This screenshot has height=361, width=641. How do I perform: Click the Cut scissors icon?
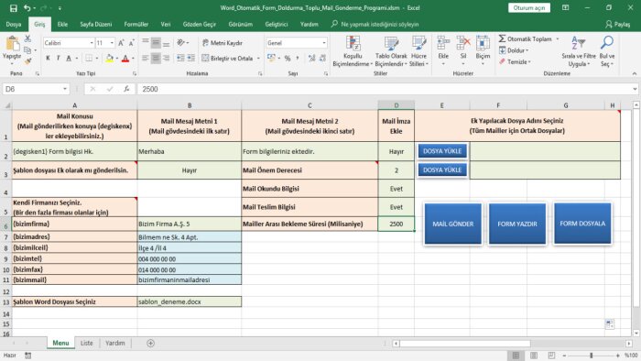click(x=27, y=38)
